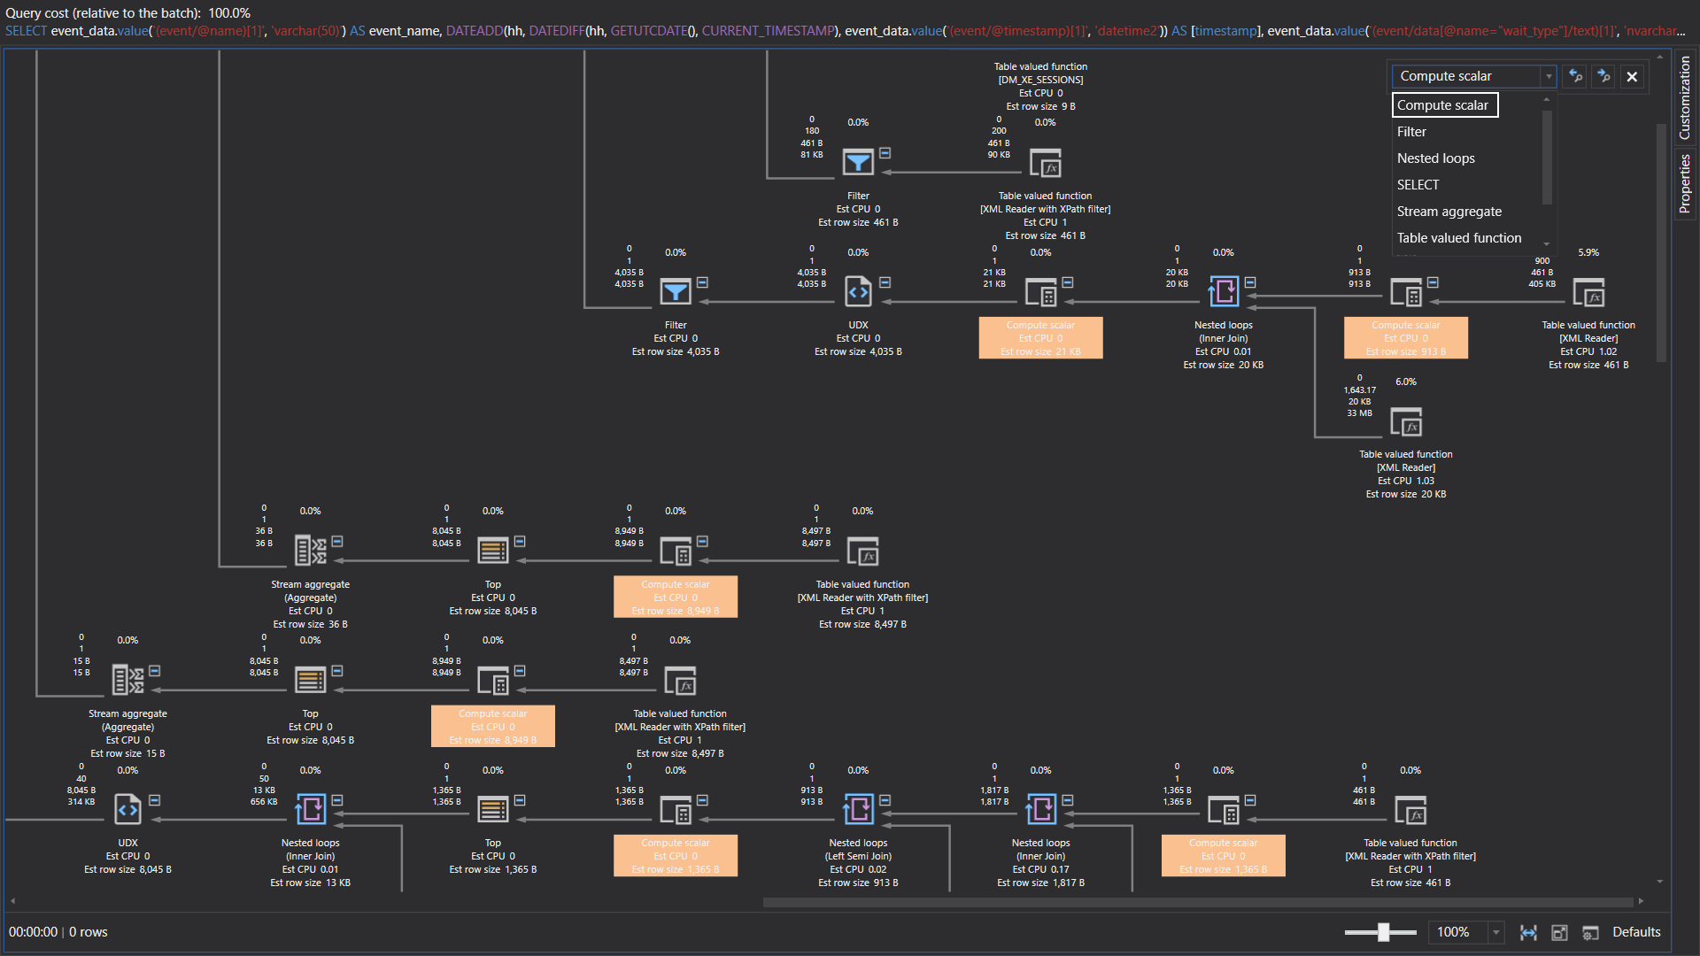The image size is (1700, 956).
Task: Collapse the Nested loops node with row size 20 KB
Action: 1250,282
